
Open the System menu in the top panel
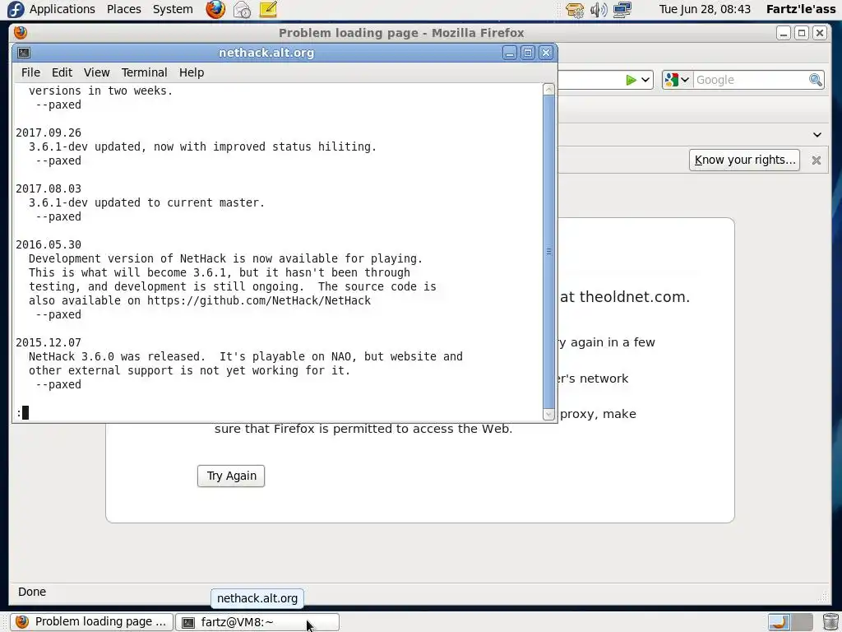(173, 9)
